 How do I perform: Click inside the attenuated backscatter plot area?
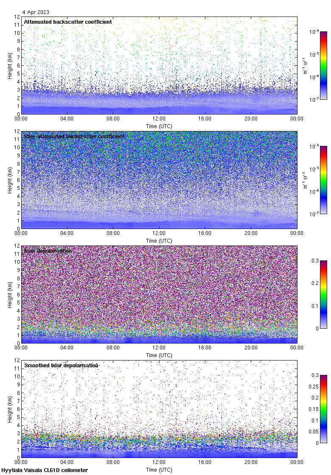pos(159,65)
